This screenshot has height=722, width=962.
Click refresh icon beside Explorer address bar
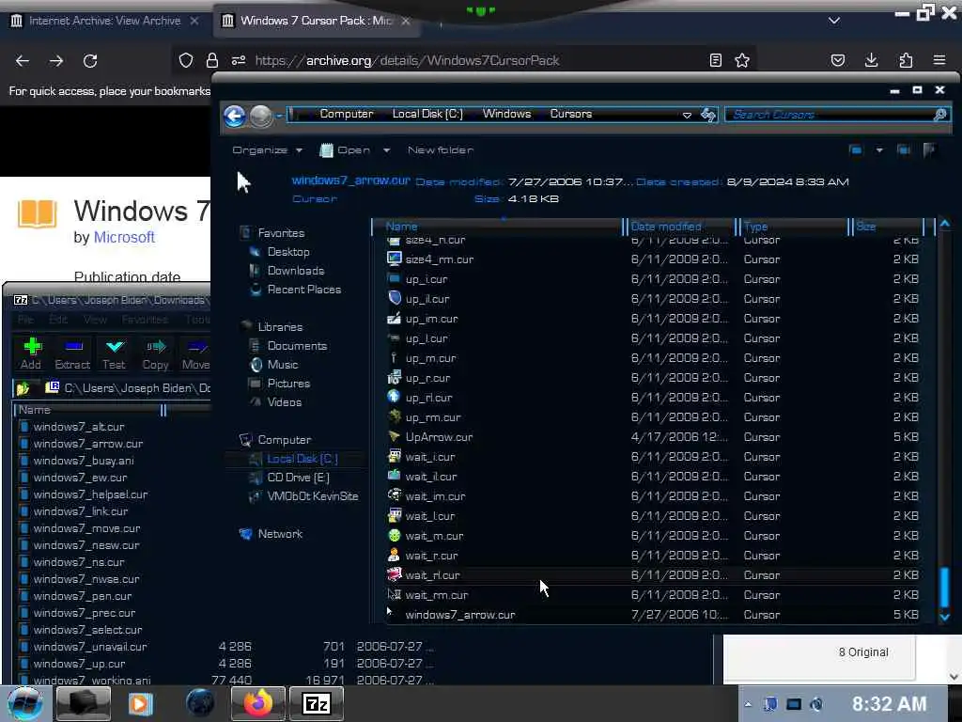pos(708,114)
